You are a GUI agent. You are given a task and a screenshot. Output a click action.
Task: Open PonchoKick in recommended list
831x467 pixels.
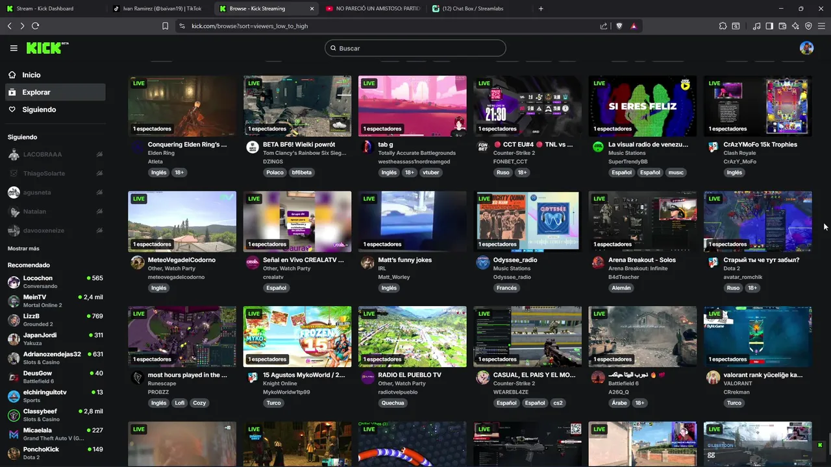point(55,453)
